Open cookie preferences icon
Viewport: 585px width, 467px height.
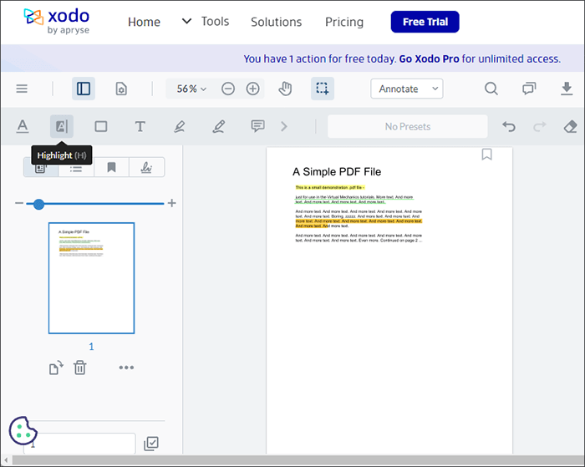coord(23,431)
